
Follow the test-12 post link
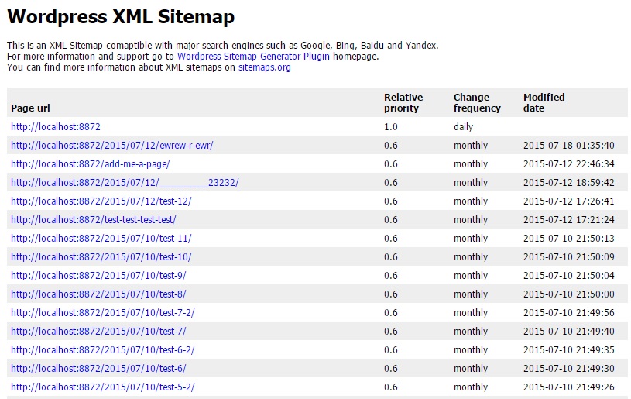click(101, 201)
